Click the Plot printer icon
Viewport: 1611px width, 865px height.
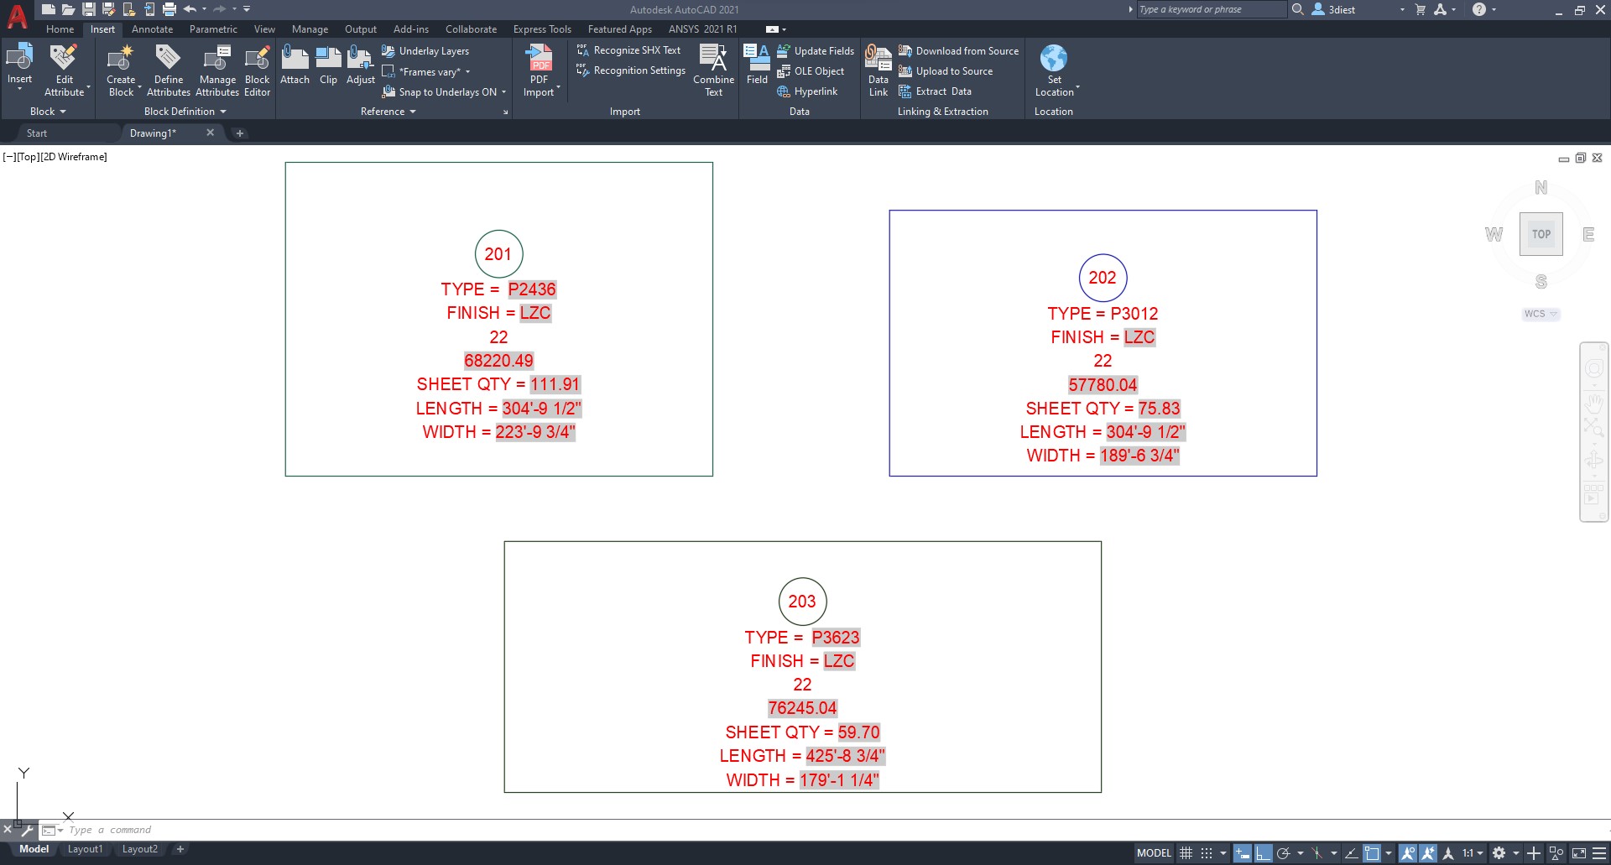click(x=169, y=9)
